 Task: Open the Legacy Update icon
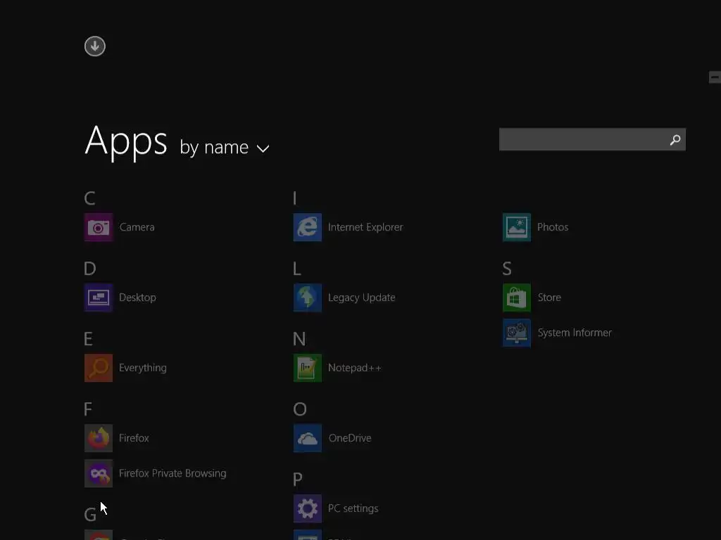coord(308,297)
